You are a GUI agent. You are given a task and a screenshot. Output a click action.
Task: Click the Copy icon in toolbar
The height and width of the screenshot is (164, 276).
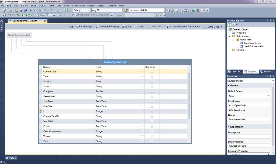[35, 10]
